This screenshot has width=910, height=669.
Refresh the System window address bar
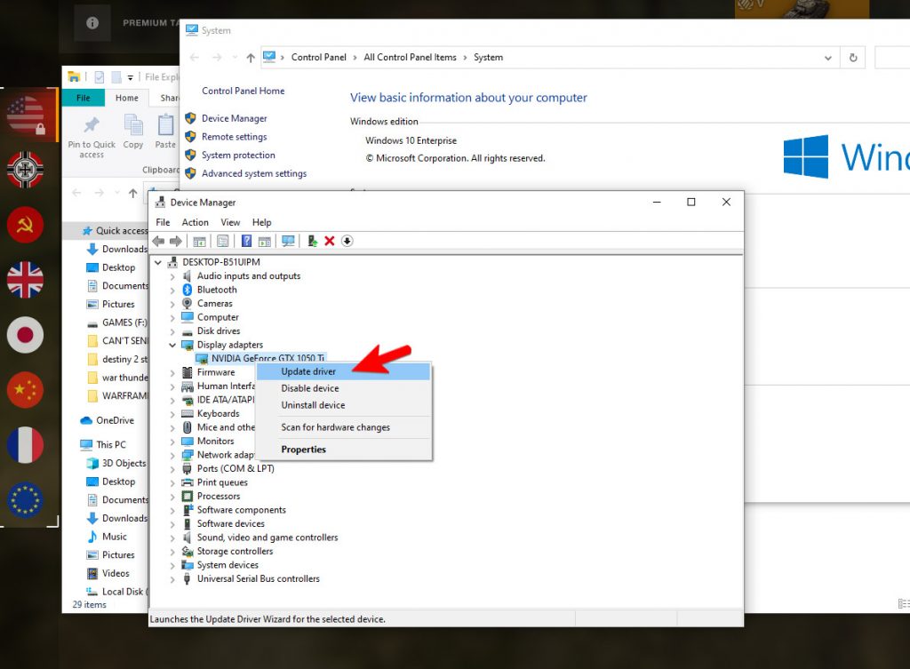(x=853, y=58)
